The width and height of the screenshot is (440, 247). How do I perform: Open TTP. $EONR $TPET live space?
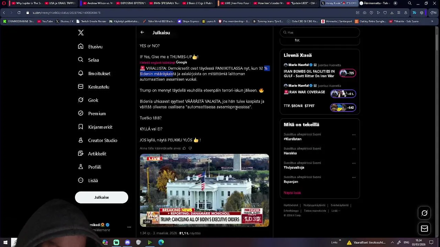coord(320,107)
